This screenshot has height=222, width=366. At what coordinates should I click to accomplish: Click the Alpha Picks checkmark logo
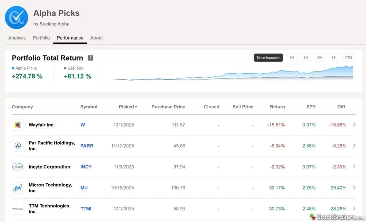[16, 17]
